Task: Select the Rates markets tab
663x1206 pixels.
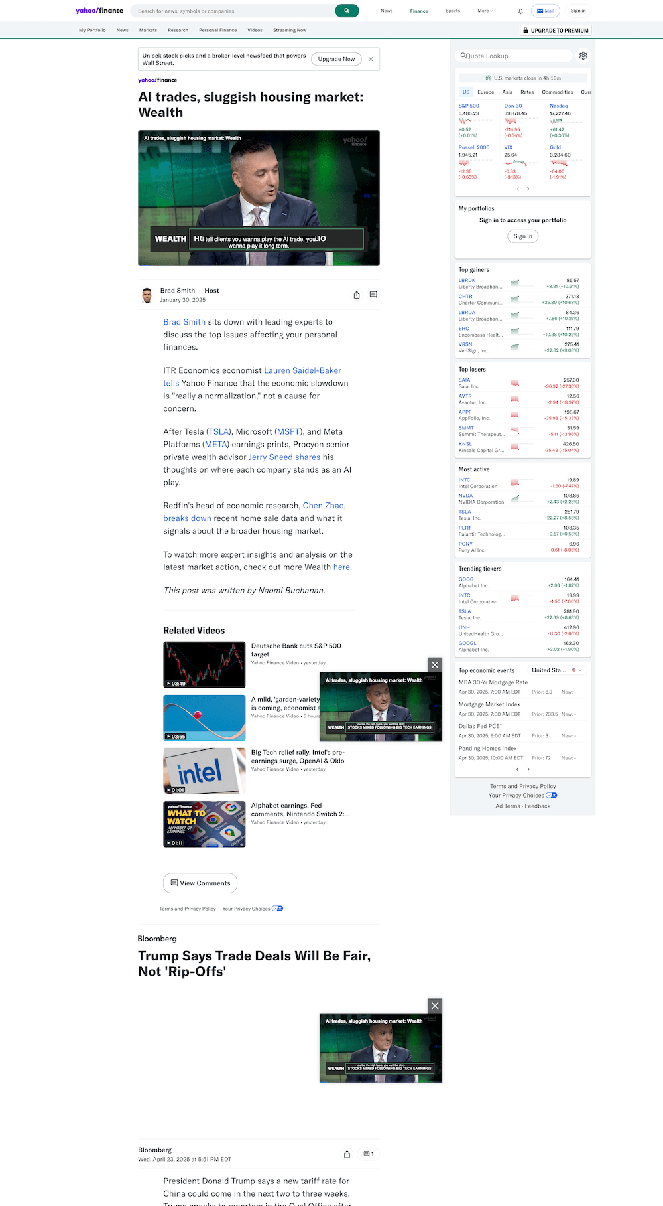Action: tap(527, 92)
